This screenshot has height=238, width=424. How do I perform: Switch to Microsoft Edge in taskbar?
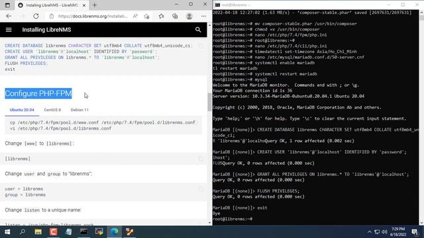coord(115,232)
